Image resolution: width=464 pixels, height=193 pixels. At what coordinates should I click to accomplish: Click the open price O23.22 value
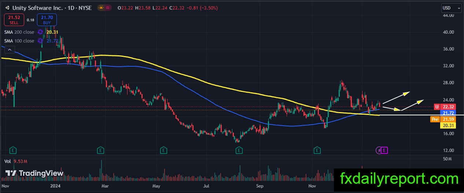(x=125, y=8)
